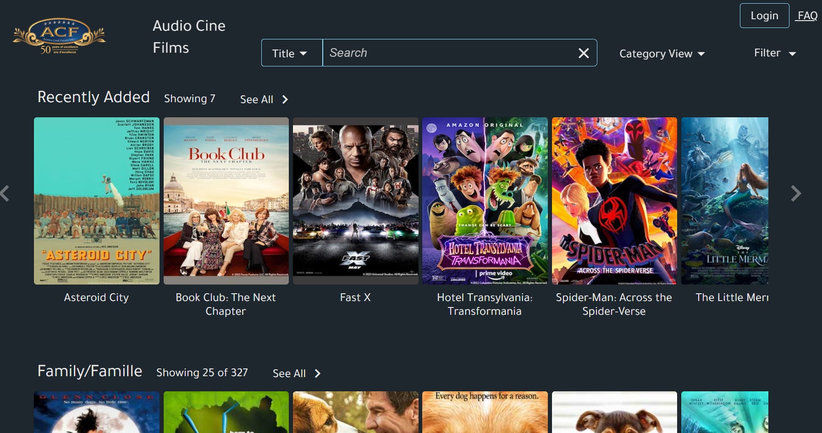Image resolution: width=822 pixels, height=433 pixels.
Task: Open the green silhouette poster in Family row
Action: point(226,412)
